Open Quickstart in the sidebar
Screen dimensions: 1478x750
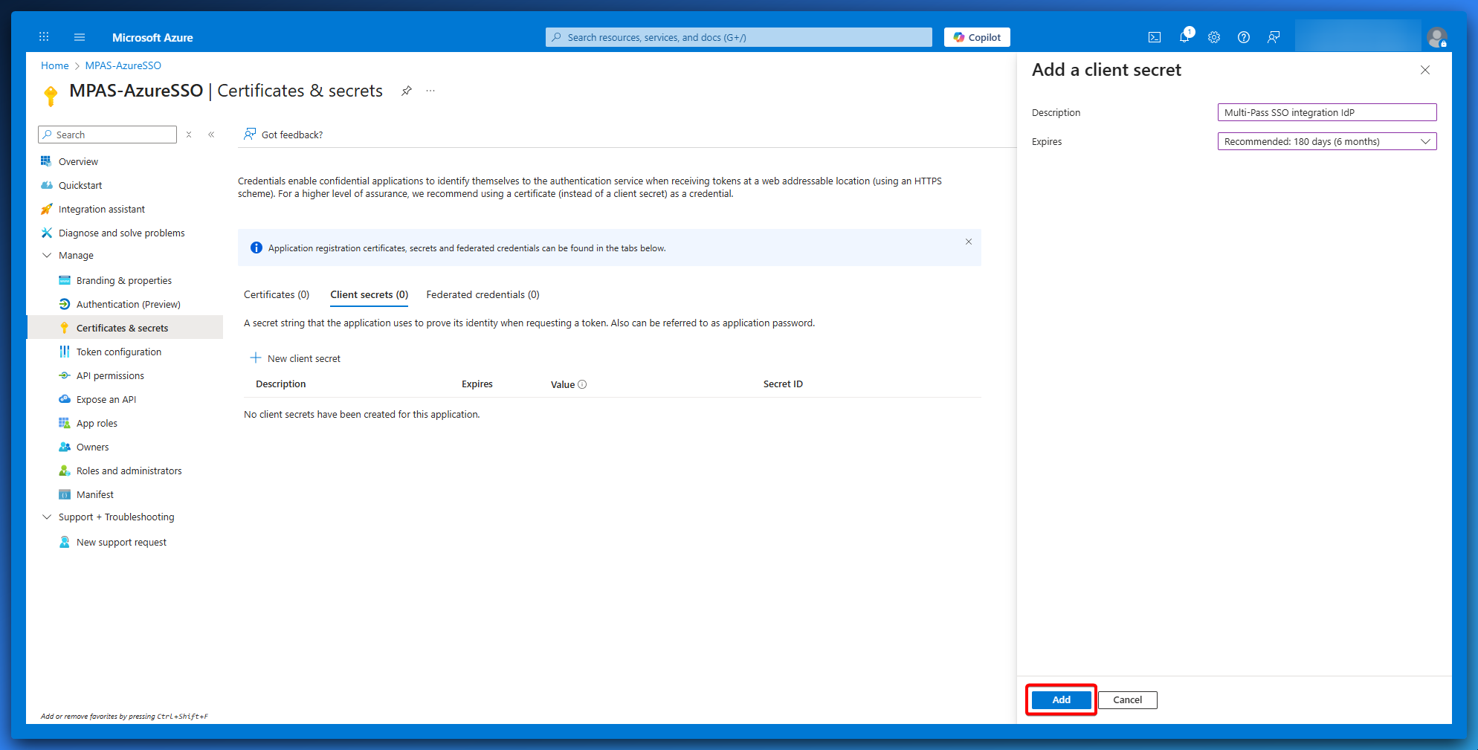coord(80,185)
